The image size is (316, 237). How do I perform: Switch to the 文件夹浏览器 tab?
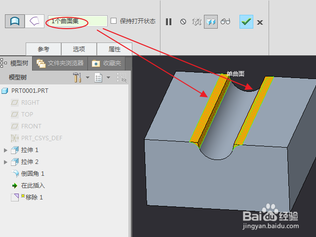(x=60, y=63)
